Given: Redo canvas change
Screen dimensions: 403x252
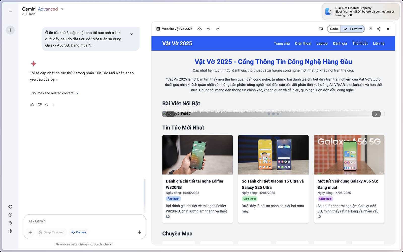Looking at the screenshot, I should coord(217,29).
